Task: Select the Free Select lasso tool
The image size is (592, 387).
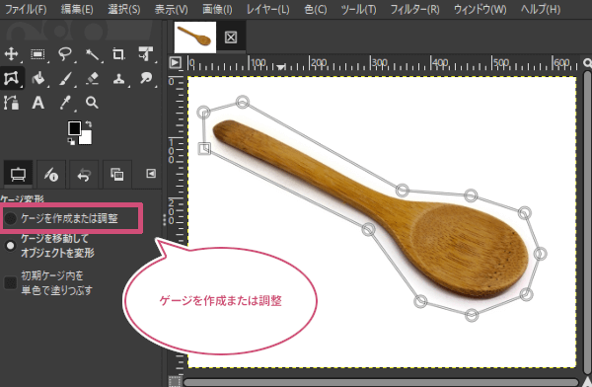Action: click(65, 54)
